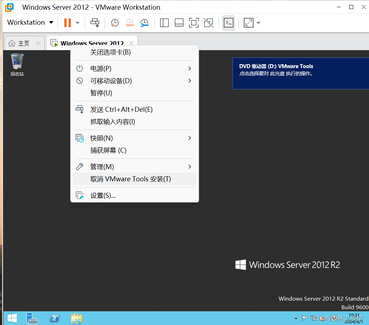This screenshot has width=369, height=325.
Task: Toggle the library sidebar panel icon
Action: pos(164,23)
